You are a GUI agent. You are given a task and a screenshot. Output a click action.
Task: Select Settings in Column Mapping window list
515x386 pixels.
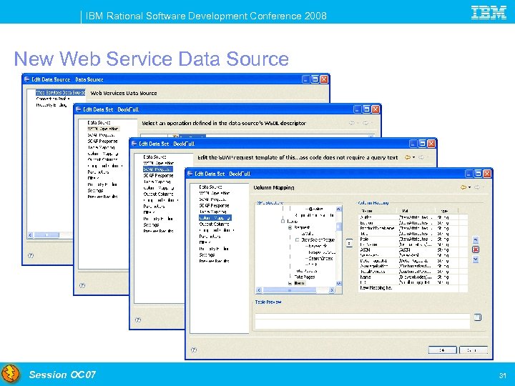point(207,254)
